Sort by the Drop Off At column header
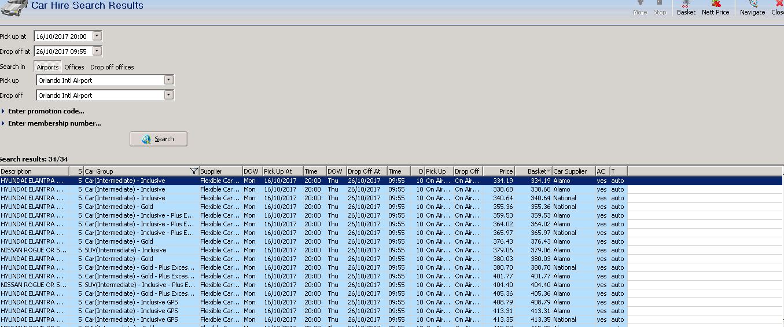The width and height of the screenshot is (784, 327). pyautogui.click(x=366, y=171)
